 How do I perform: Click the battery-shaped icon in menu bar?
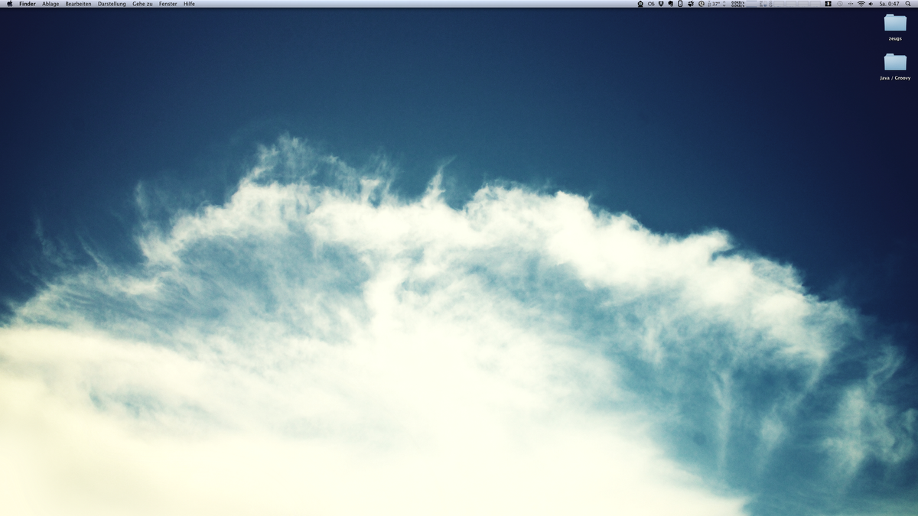pyautogui.click(x=679, y=4)
